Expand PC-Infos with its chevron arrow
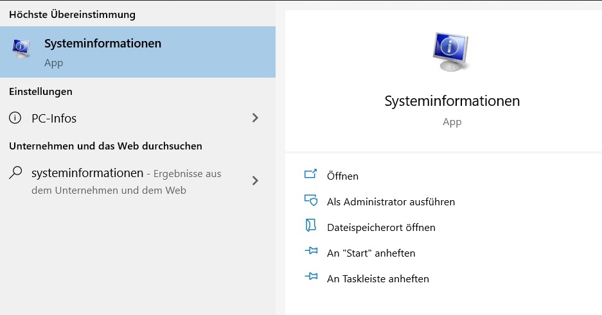 (x=255, y=117)
